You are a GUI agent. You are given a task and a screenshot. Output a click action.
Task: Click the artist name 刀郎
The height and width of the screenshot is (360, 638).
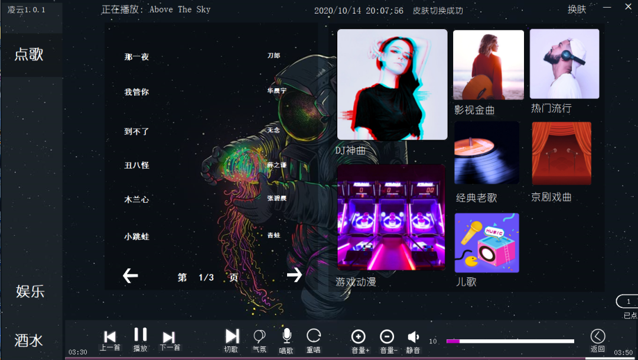pos(274,56)
